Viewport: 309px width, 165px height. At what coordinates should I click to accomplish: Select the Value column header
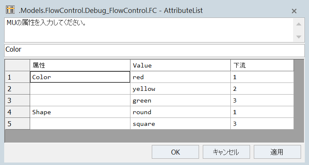point(180,65)
